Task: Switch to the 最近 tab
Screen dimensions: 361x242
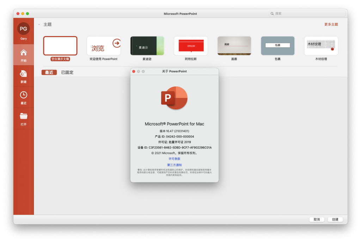Action: tap(49, 72)
